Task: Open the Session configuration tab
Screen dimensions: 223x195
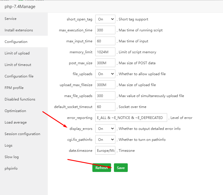Action: 22,134
